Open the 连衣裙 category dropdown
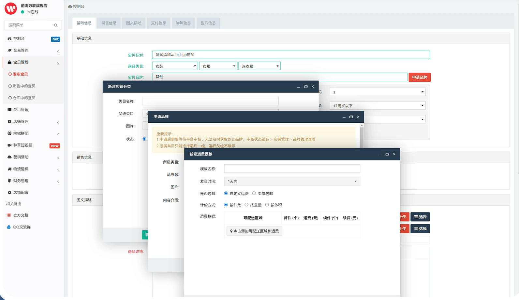519x300 pixels. tap(259, 66)
